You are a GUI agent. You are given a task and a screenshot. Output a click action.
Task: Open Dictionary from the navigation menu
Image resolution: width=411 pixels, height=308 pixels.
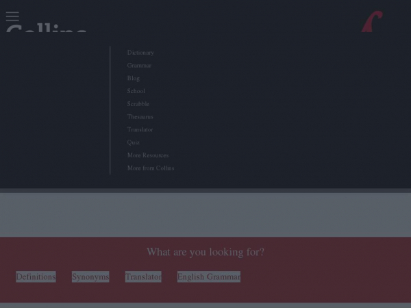pyautogui.click(x=140, y=53)
